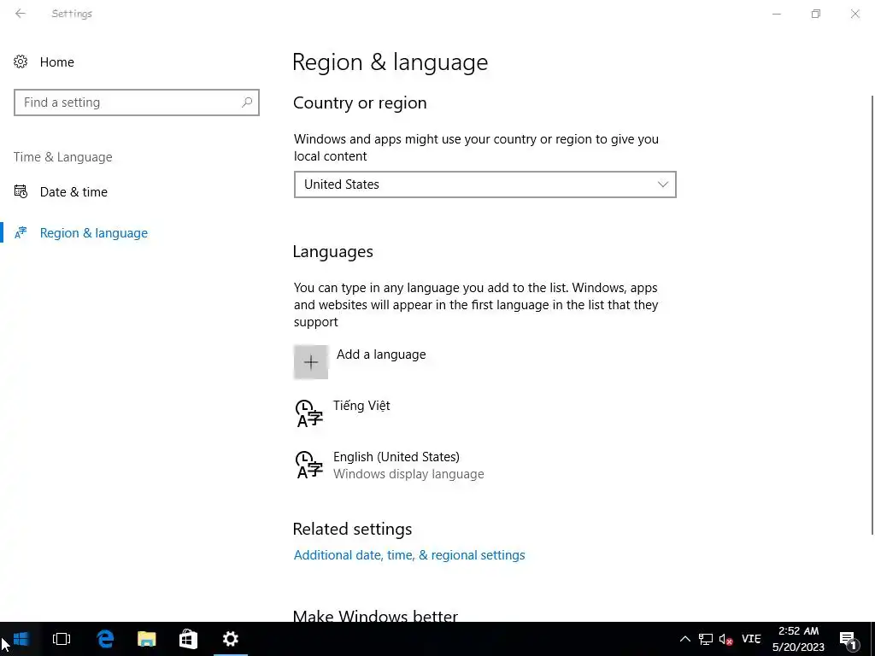Open Date & time settings page
This screenshot has width=875, height=656.
(73, 192)
